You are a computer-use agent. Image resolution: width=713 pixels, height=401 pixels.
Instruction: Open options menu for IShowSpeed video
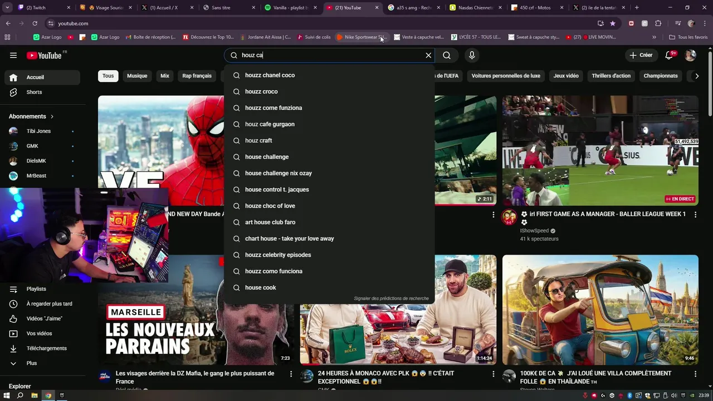coord(695,214)
